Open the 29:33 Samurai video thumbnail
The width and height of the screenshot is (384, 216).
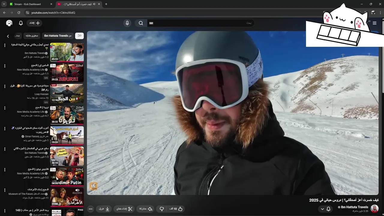coord(67,73)
